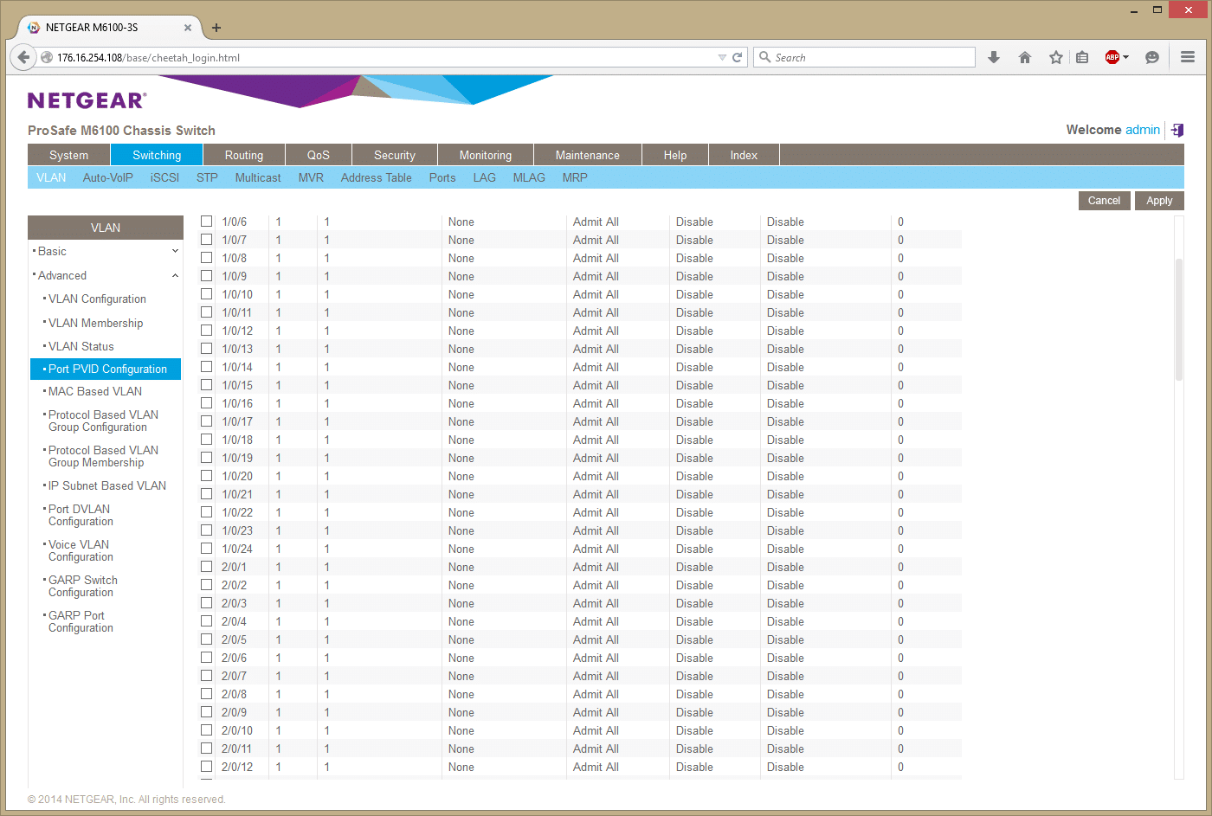Select the checkbox for port 2/0/9
Viewport: 1212px width, 816px height.
pos(206,712)
